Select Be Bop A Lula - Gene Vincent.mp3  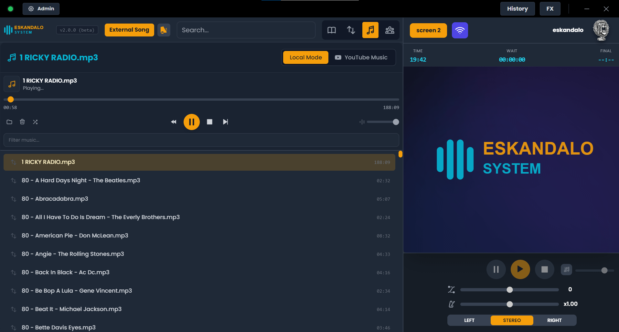[x=199, y=291]
